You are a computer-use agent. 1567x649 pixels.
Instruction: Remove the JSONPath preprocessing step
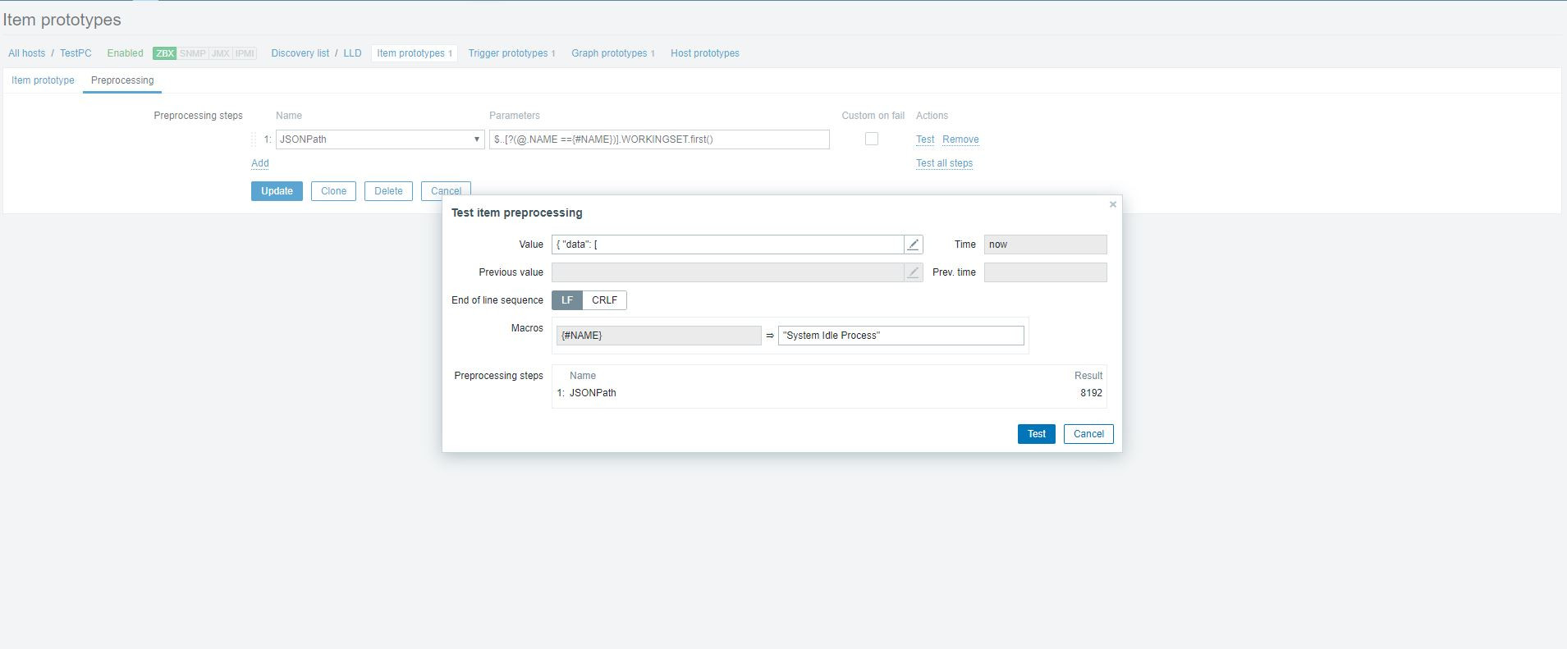[960, 139]
